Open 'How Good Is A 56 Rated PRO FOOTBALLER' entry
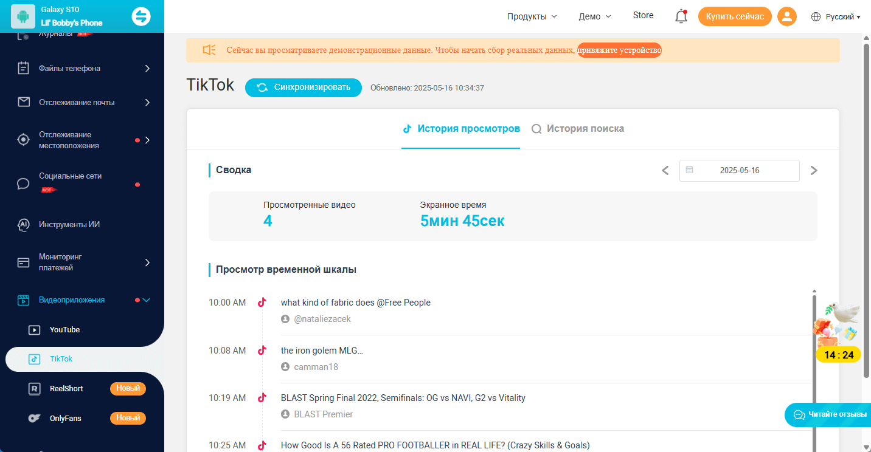Viewport: 871px width, 452px height. pyautogui.click(x=435, y=445)
